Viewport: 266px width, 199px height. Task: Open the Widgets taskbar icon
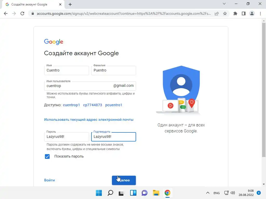133,193
